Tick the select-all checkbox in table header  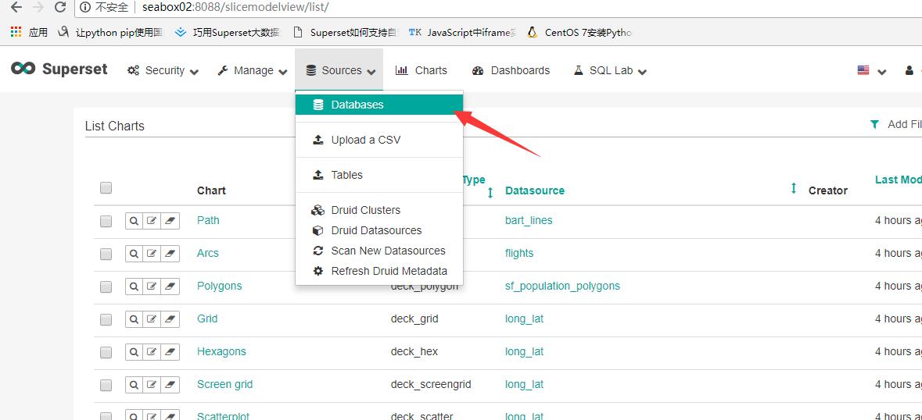106,187
